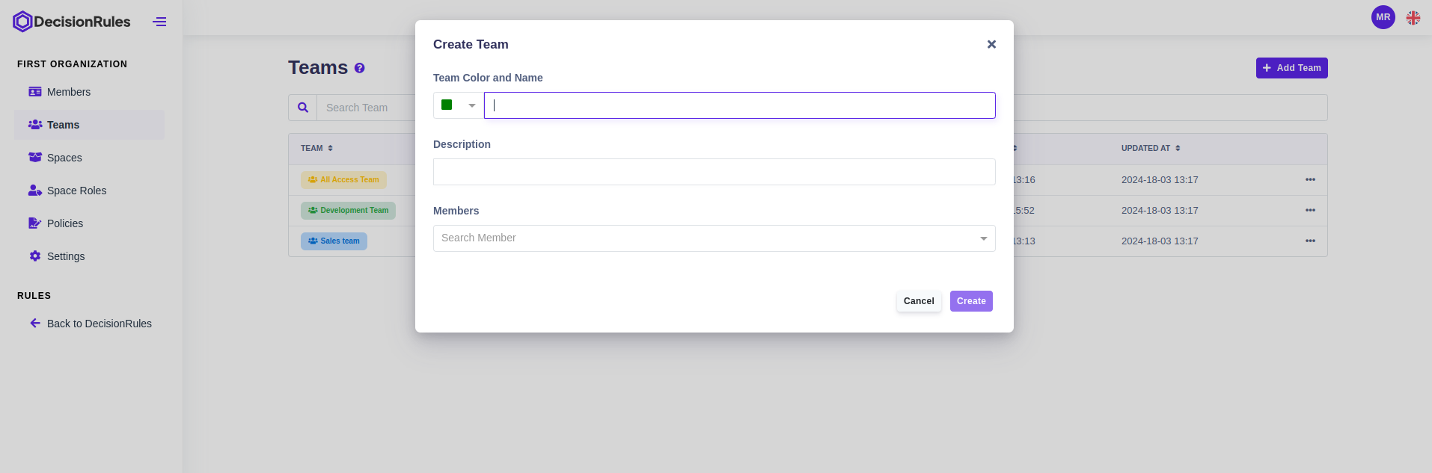1432x473 pixels.
Task: Click the UK flag language icon
Action: (x=1413, y=18)
